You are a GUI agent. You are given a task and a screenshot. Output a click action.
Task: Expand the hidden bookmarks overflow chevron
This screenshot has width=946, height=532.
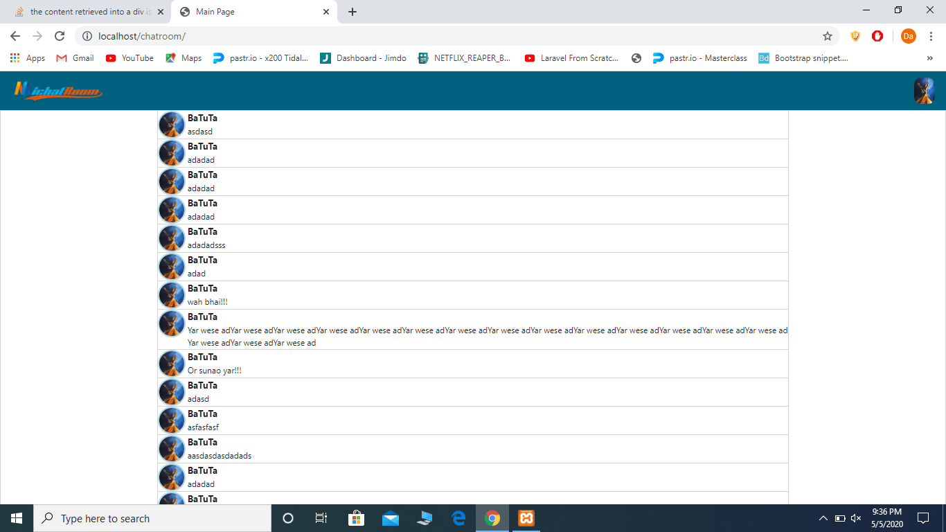coord(929,58)
